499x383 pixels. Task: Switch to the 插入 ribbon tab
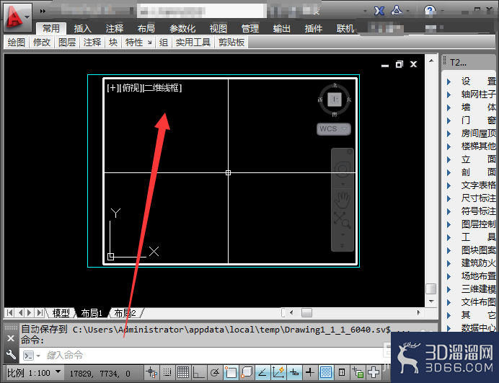tap(82, 29)
